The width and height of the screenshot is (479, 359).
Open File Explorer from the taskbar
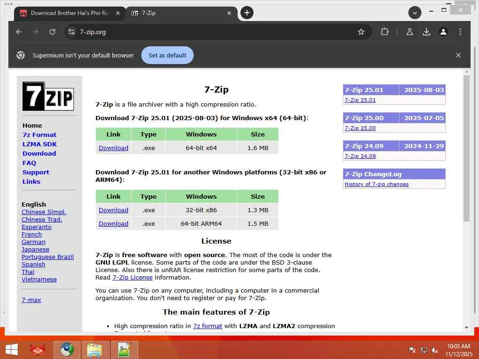pyautogui.click(x=94, y=350)
